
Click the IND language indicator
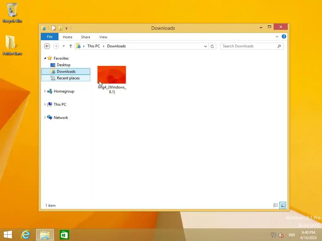(x=291, y=235)
